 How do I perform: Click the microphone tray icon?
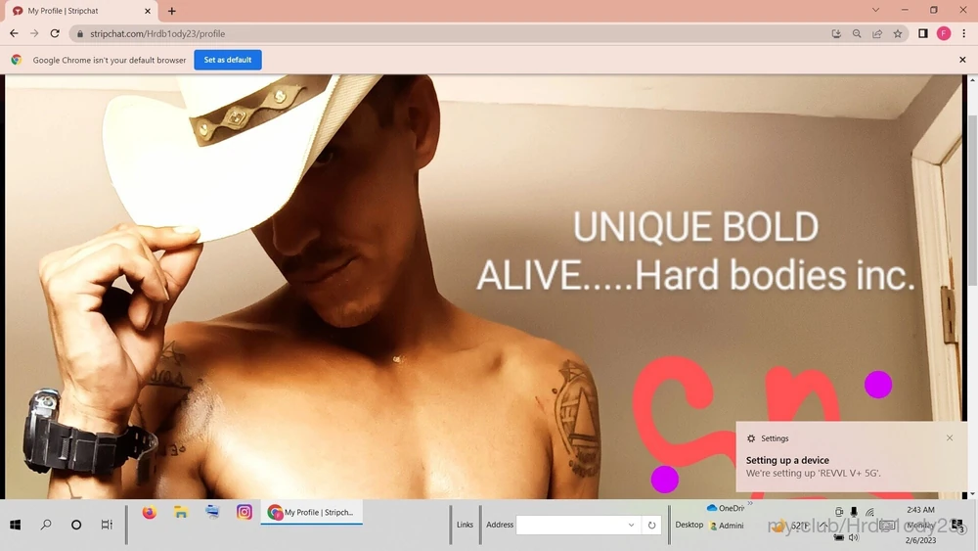pyautogui.click(x=854, y=512)
